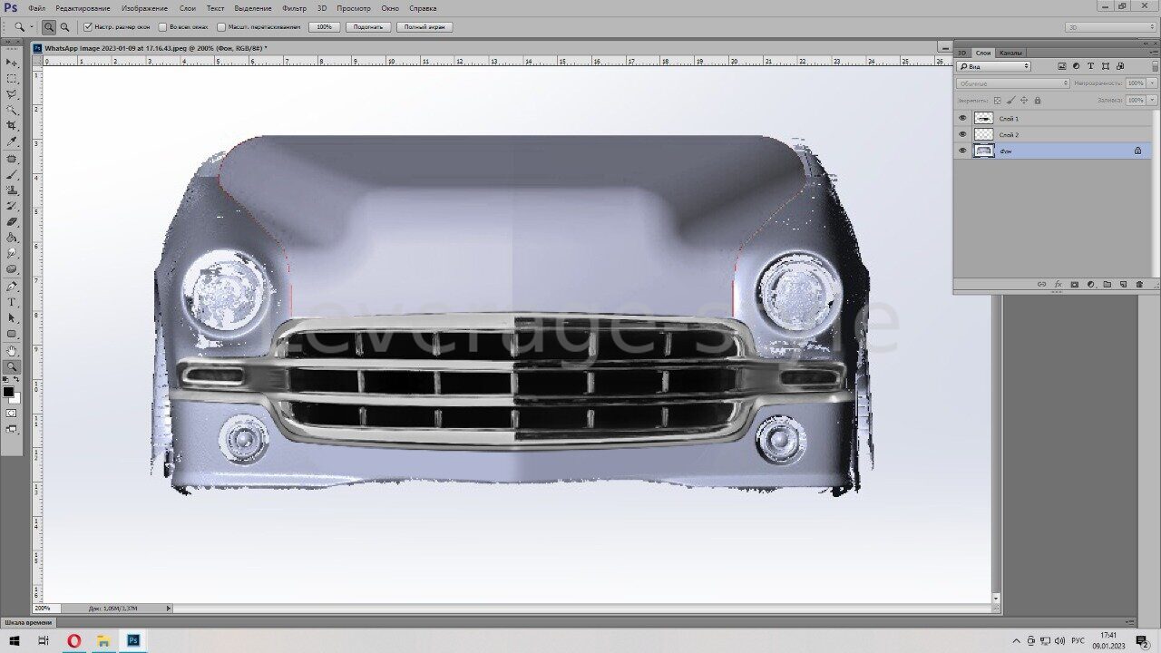Switch to the Каналы tab
The image size is (1161, 653).
1010,53
